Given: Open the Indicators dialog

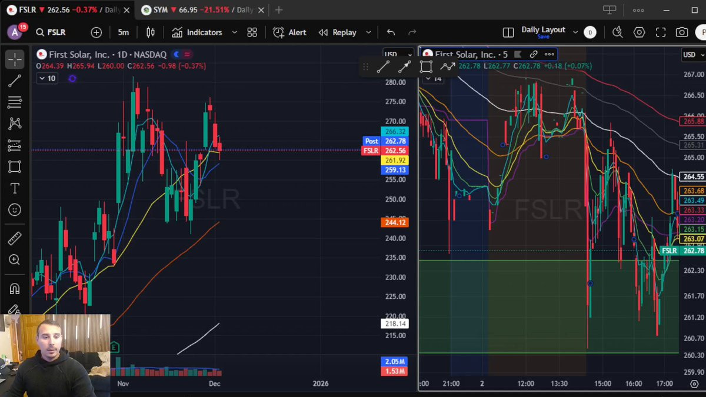Looking at the screenshot, I should click(197, 32).
